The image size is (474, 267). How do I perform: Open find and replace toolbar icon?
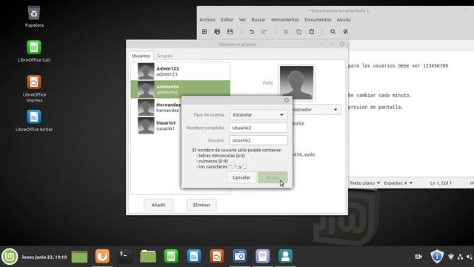pos(346,32)
